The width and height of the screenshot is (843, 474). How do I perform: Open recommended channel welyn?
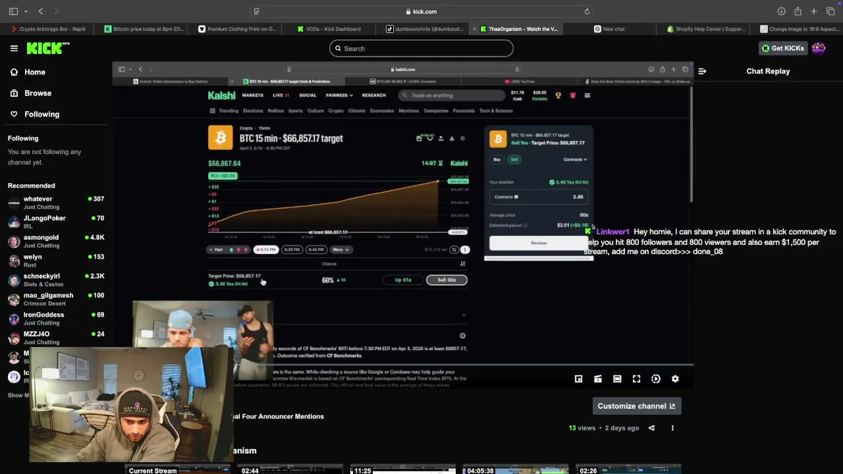coord(56,261)
